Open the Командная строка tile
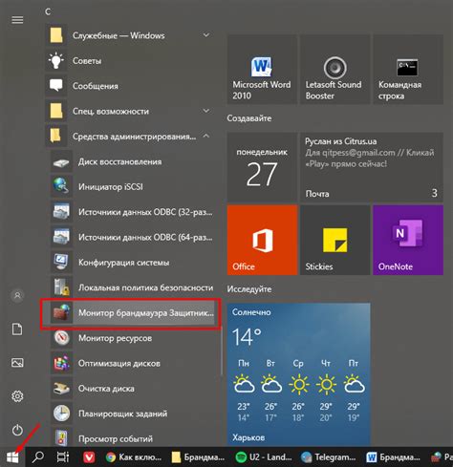453x467 pixels. pos(408,70)
